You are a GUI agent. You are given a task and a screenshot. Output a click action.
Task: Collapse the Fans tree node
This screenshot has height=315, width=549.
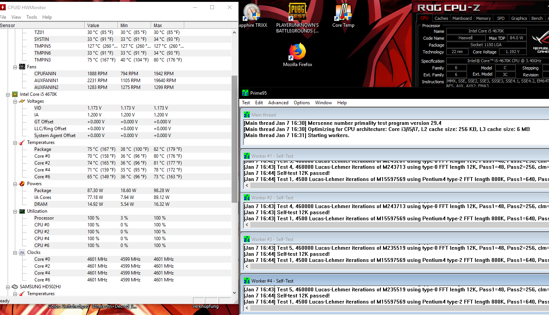coord(15,67)
